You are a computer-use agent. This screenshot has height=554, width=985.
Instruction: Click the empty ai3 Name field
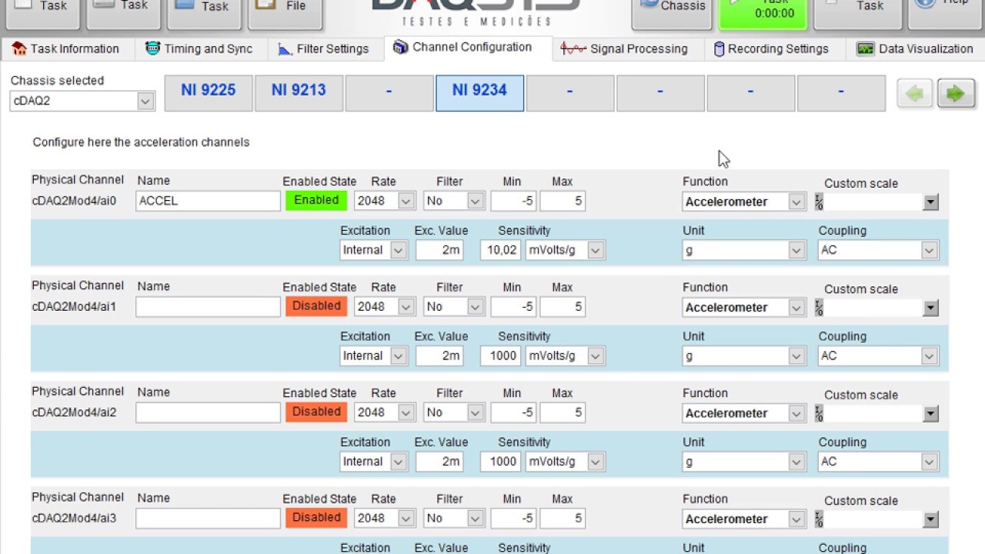(208, 518)
